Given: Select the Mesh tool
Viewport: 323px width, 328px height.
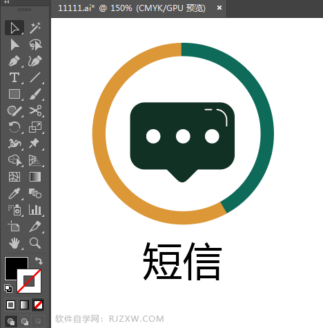Looking at the screenshot, I should pyautogui.click(x=14, y=177).
